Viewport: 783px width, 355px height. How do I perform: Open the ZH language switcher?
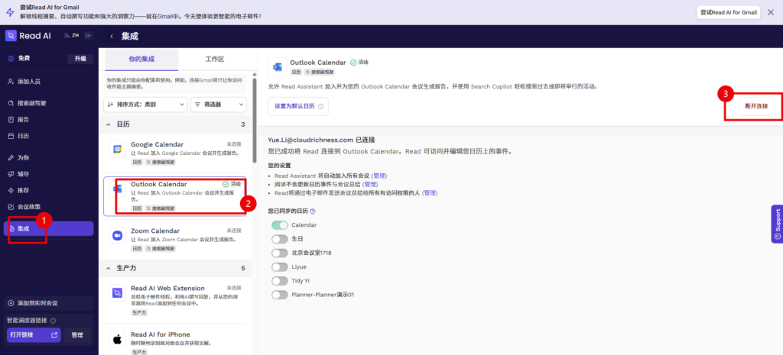tap(72, 35)
